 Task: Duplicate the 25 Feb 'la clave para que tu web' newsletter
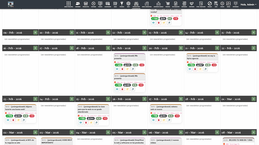click(x=96, y=122)
